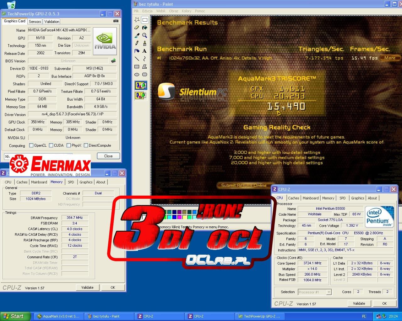Image resolution: width=402 pixels, height=321 pixels.
Task: Enable the DirectCompute checkbox
Action: point(86,145)
